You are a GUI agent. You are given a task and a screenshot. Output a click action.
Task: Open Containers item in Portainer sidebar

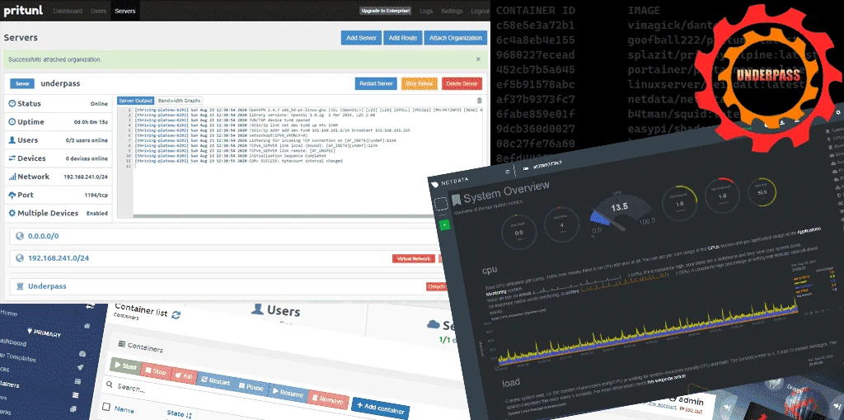point(11,385)
